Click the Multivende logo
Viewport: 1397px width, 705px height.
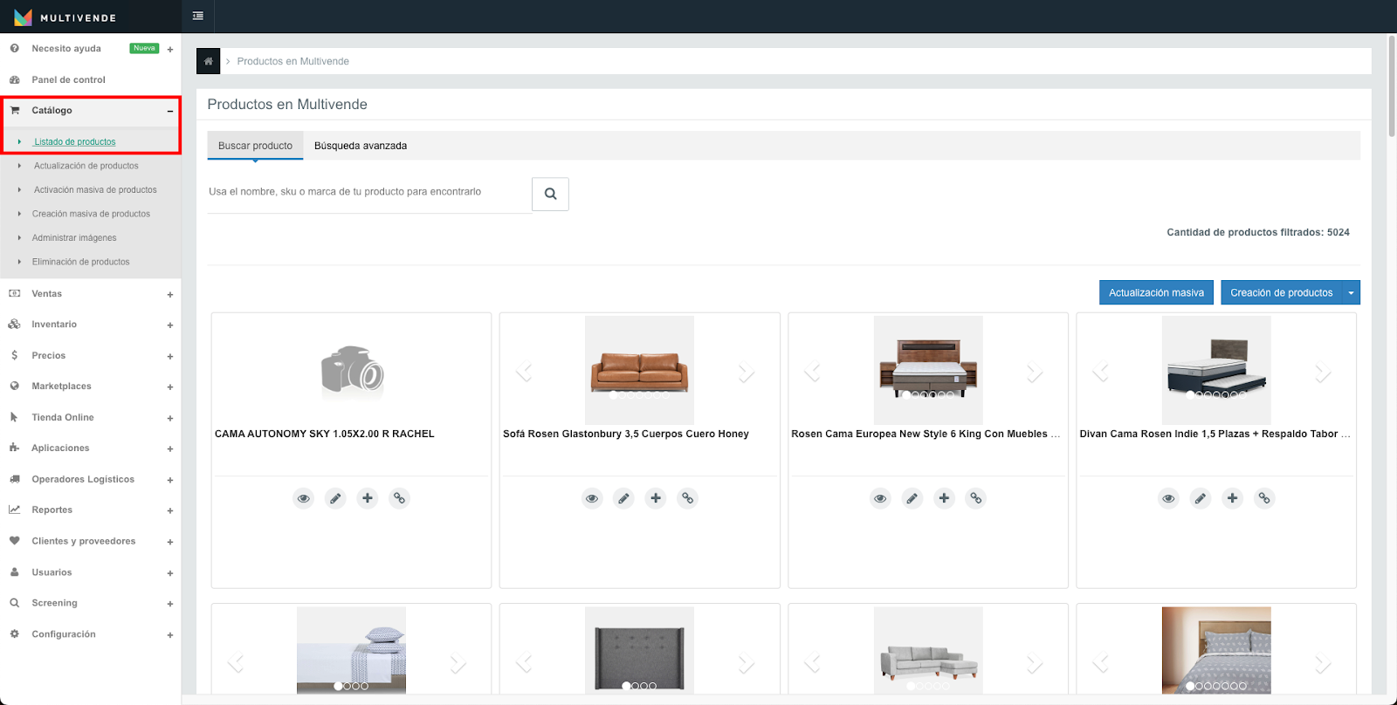click(x=65, y=17)
